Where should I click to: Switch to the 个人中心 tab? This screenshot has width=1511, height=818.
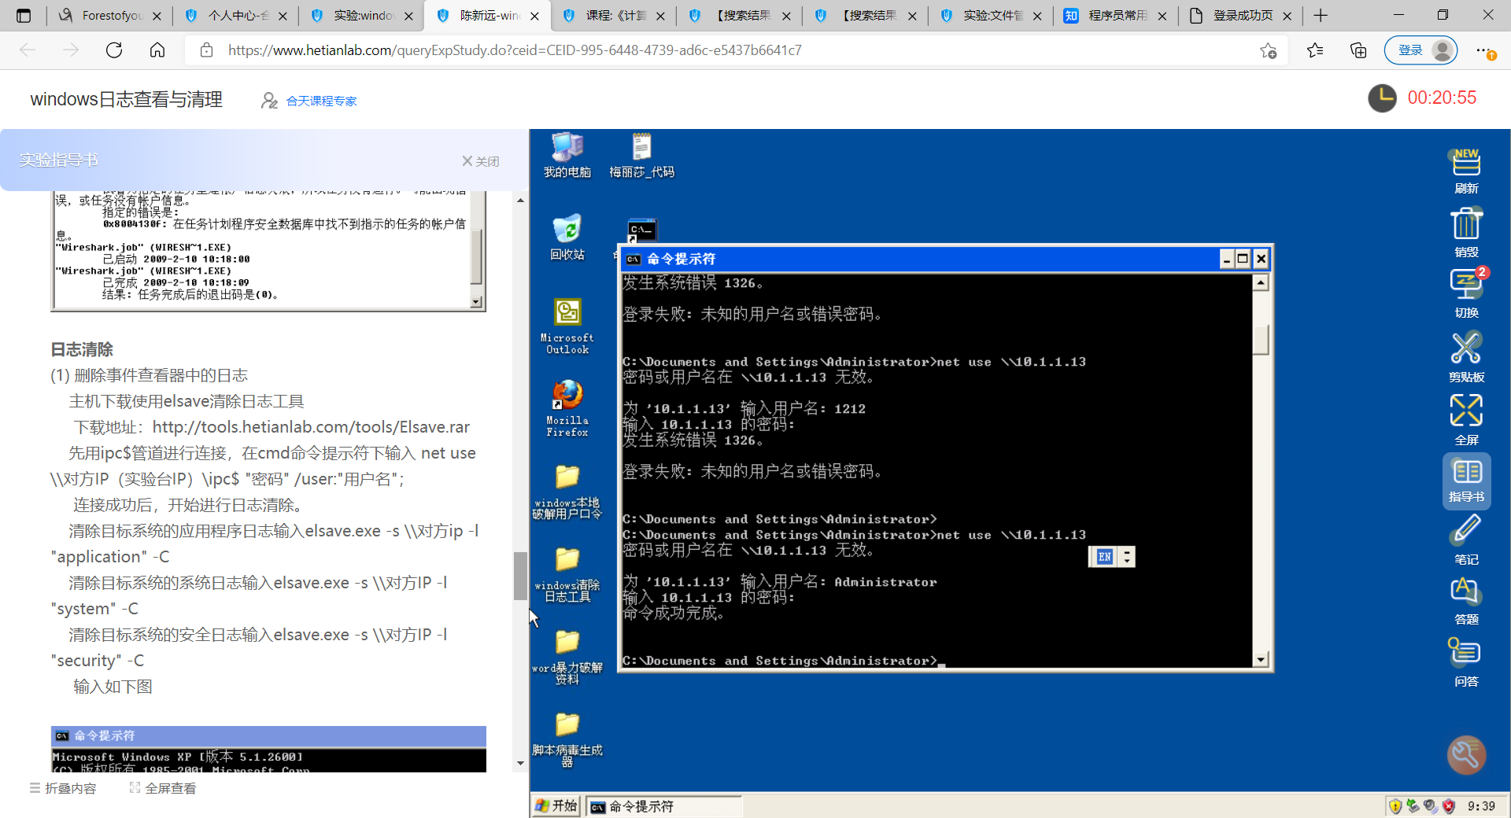click(x=236, y=16)
